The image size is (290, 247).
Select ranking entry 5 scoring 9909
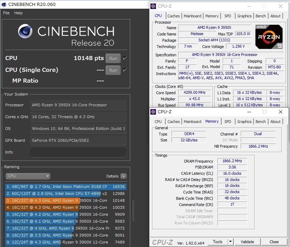(66, 214)
